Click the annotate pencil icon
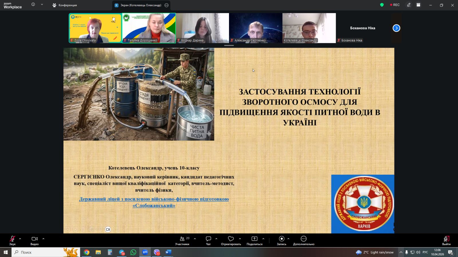Image resolution: width=458 pixels, height=257 pixels. click(409, 5)
